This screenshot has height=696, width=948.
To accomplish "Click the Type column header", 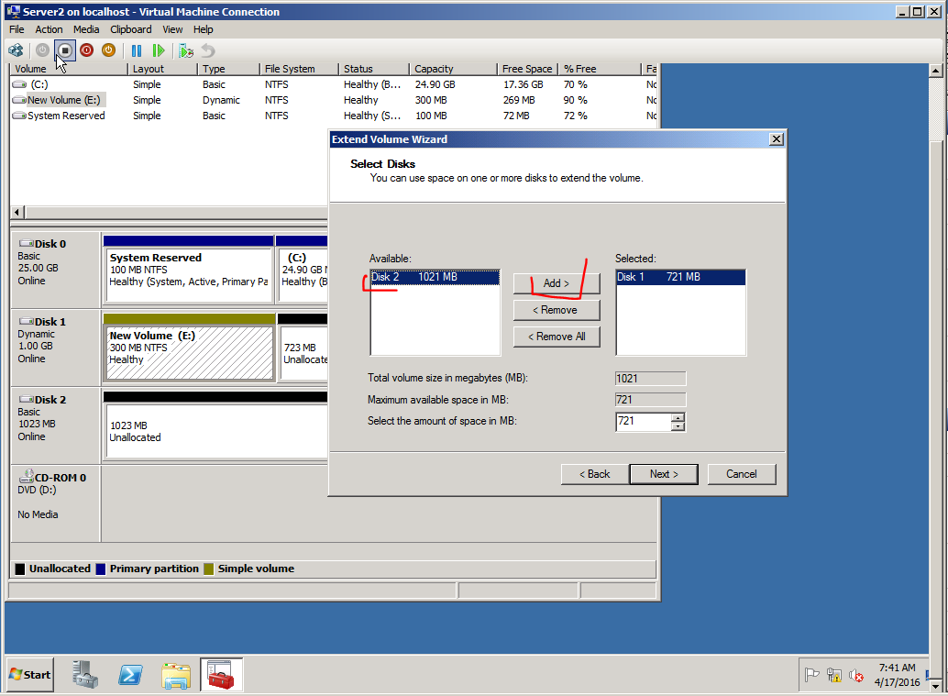I will coord(228,69).
